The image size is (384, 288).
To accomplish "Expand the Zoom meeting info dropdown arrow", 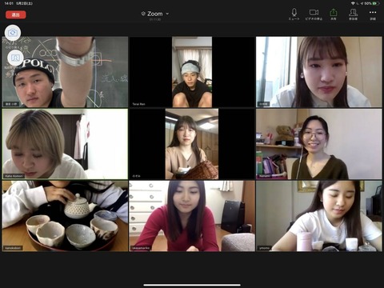I will pos(167,14).
